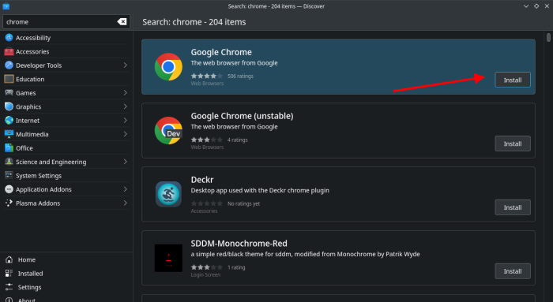Install Google Chrome (unstable)
The image size is (553, 302).
(x=513, y=144)
